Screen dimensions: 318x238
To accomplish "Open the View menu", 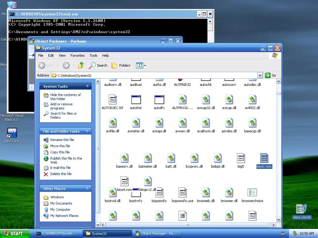I will [x=62, y=55].
